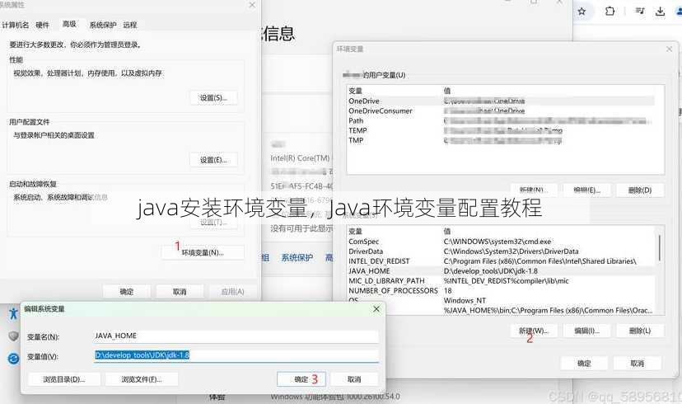The width and height of the screenshot is (682, 404).
Task: Select the TMP user variable row
Action: 501,140
